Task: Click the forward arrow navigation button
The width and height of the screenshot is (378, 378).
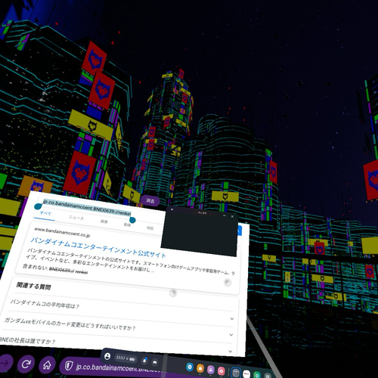Action: (x=5, y=363)
